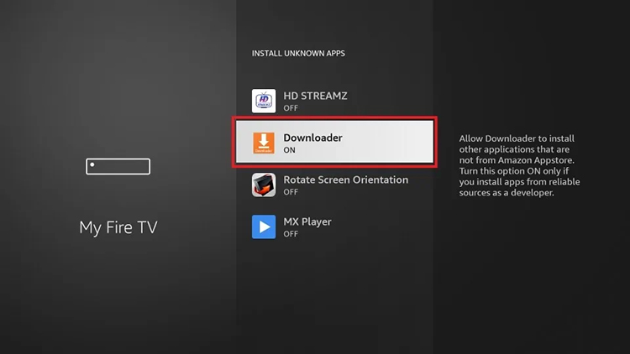Viewport: 630px width, 354px height.
Task: Click the Rotate Screen Orientation app icon
Action: click(x=265, y=185)
